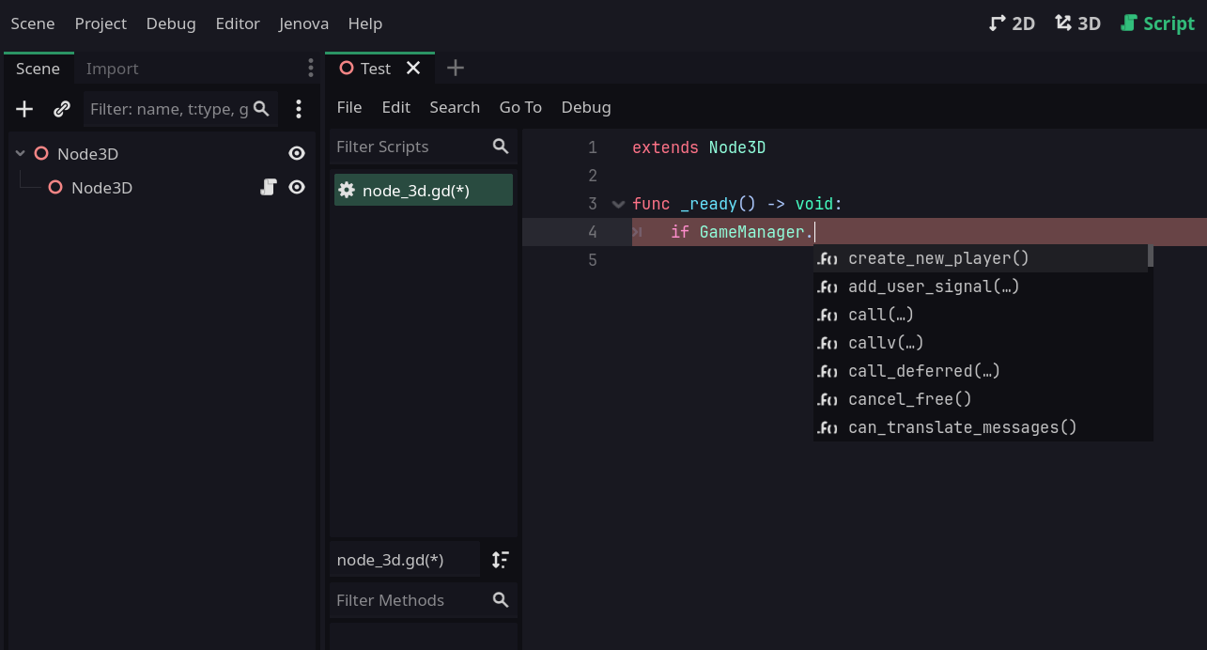Instantiate a child scene using link icon
1207x650 pixels.
(x=62, y=109)
